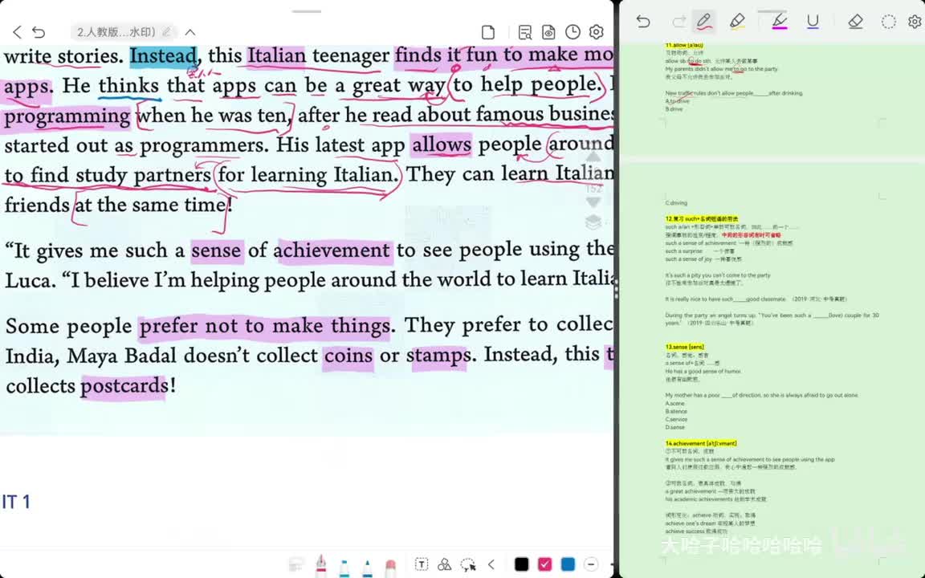Select the dotted-circle lasso in right panel

pyautogui.click(x=888, y=22)
